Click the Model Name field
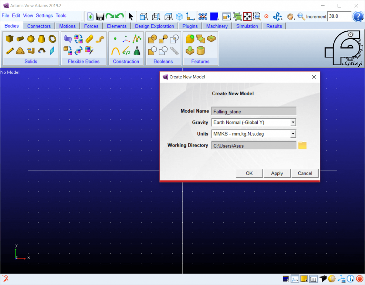365x285 pixels. point(254,111)
